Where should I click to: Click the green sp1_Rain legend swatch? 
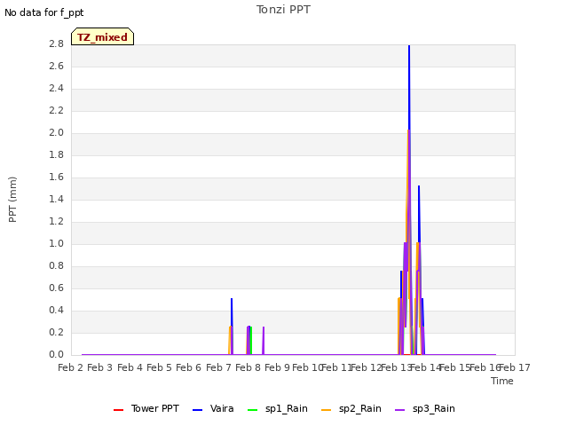tap(252, 410)
